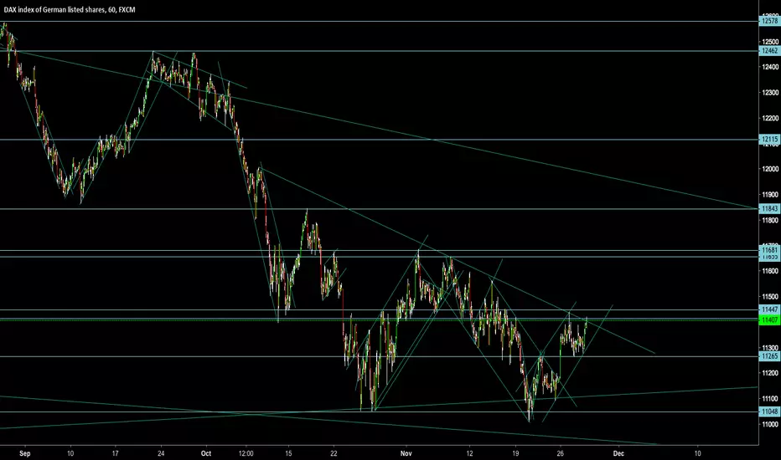Viewport: 781px width, 460px height.
Task: Select the 11843 price level tag
Action: 769,209
